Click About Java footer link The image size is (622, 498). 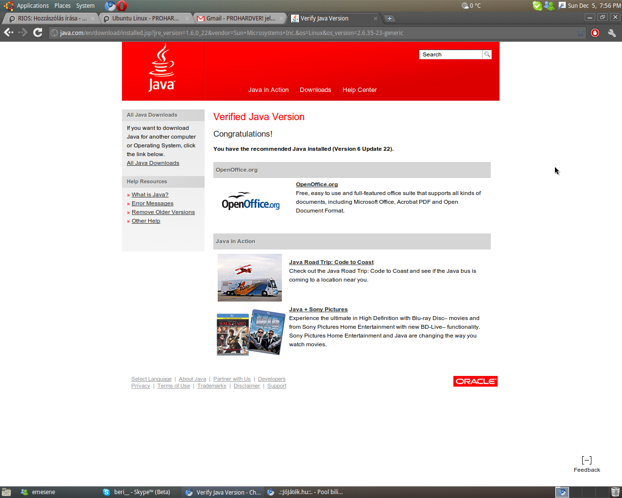(x=192, y=379)
